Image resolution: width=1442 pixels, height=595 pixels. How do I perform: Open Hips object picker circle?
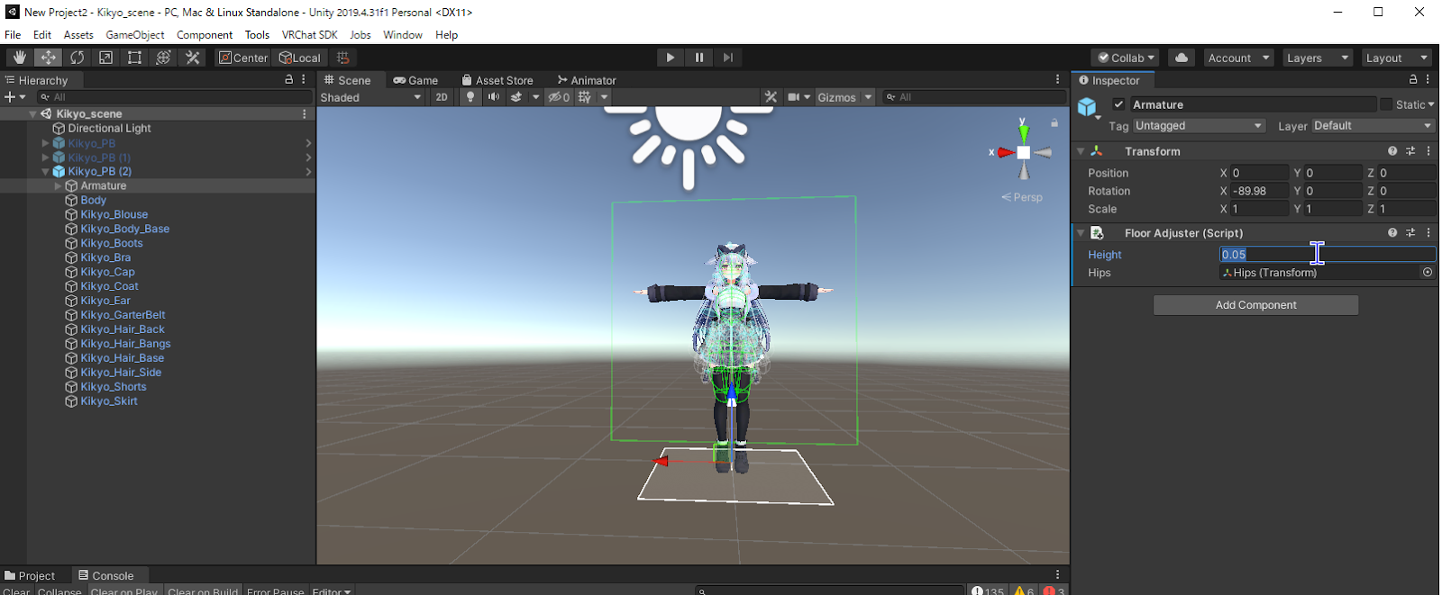pyautogui.click(x=1428, y=273)
